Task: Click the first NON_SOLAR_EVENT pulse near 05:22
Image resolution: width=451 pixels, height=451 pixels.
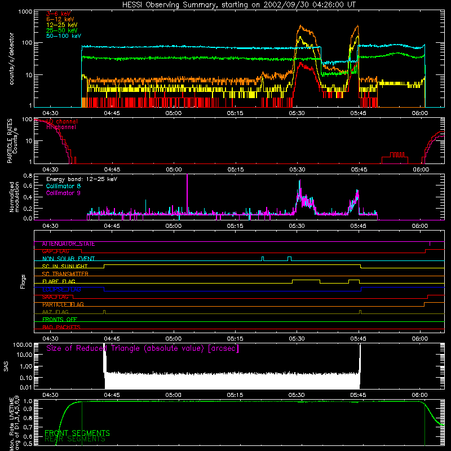Action: click(x=263, y=259)
